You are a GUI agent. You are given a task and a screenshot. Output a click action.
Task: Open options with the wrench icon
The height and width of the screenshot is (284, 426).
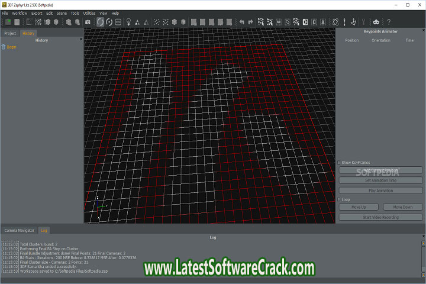[x=363, y=22]
